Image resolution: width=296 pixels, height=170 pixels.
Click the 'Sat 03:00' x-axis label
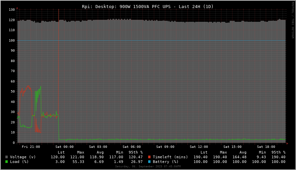pos(98,147)
